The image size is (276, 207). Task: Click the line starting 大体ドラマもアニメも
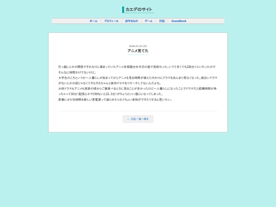pyautogui.click(x=137, y=89)
